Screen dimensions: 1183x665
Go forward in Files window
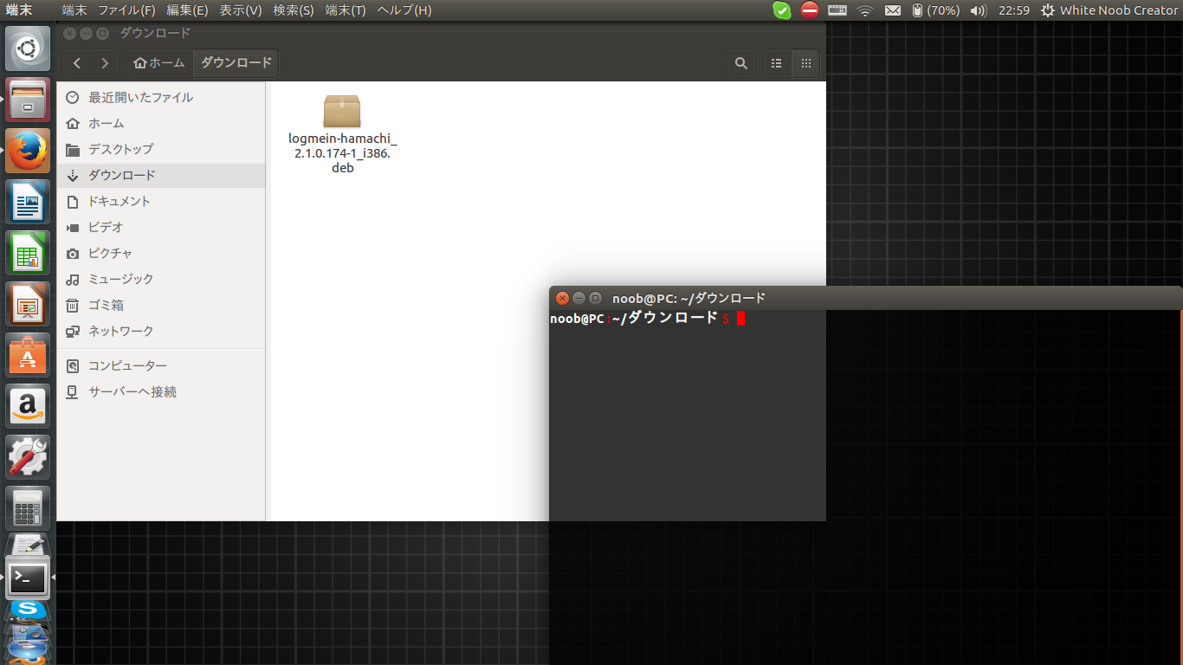(x=105, y=63)
